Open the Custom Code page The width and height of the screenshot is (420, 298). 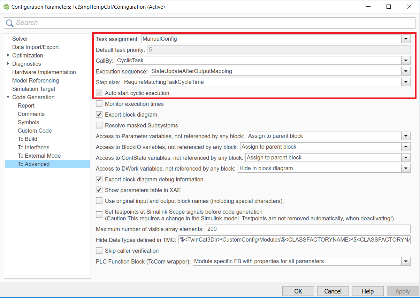pyautogui.click(x=35, y=131)
